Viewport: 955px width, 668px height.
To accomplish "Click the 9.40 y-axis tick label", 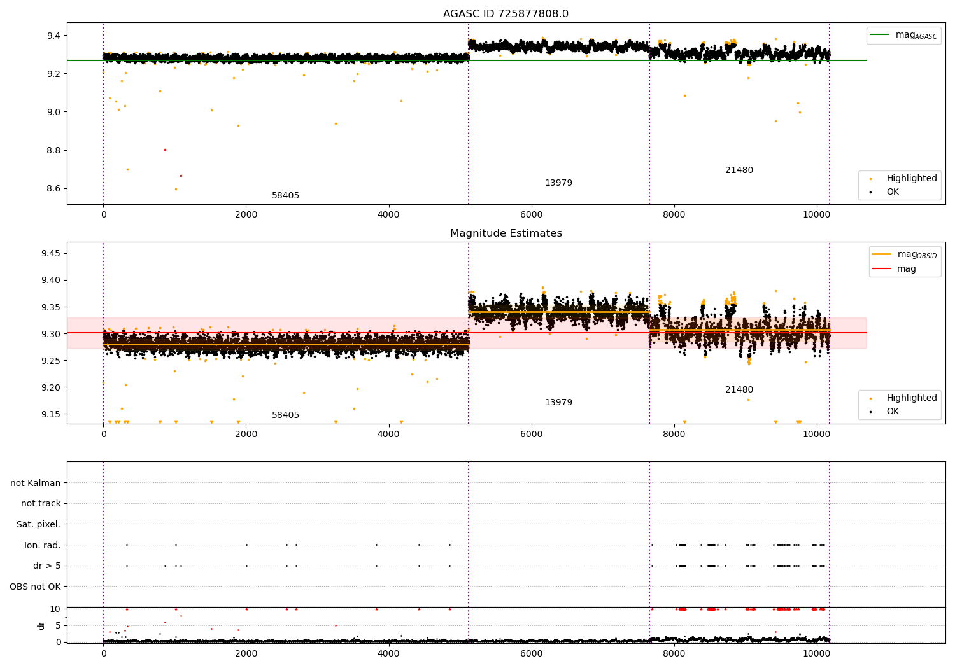I will (52, 281).
